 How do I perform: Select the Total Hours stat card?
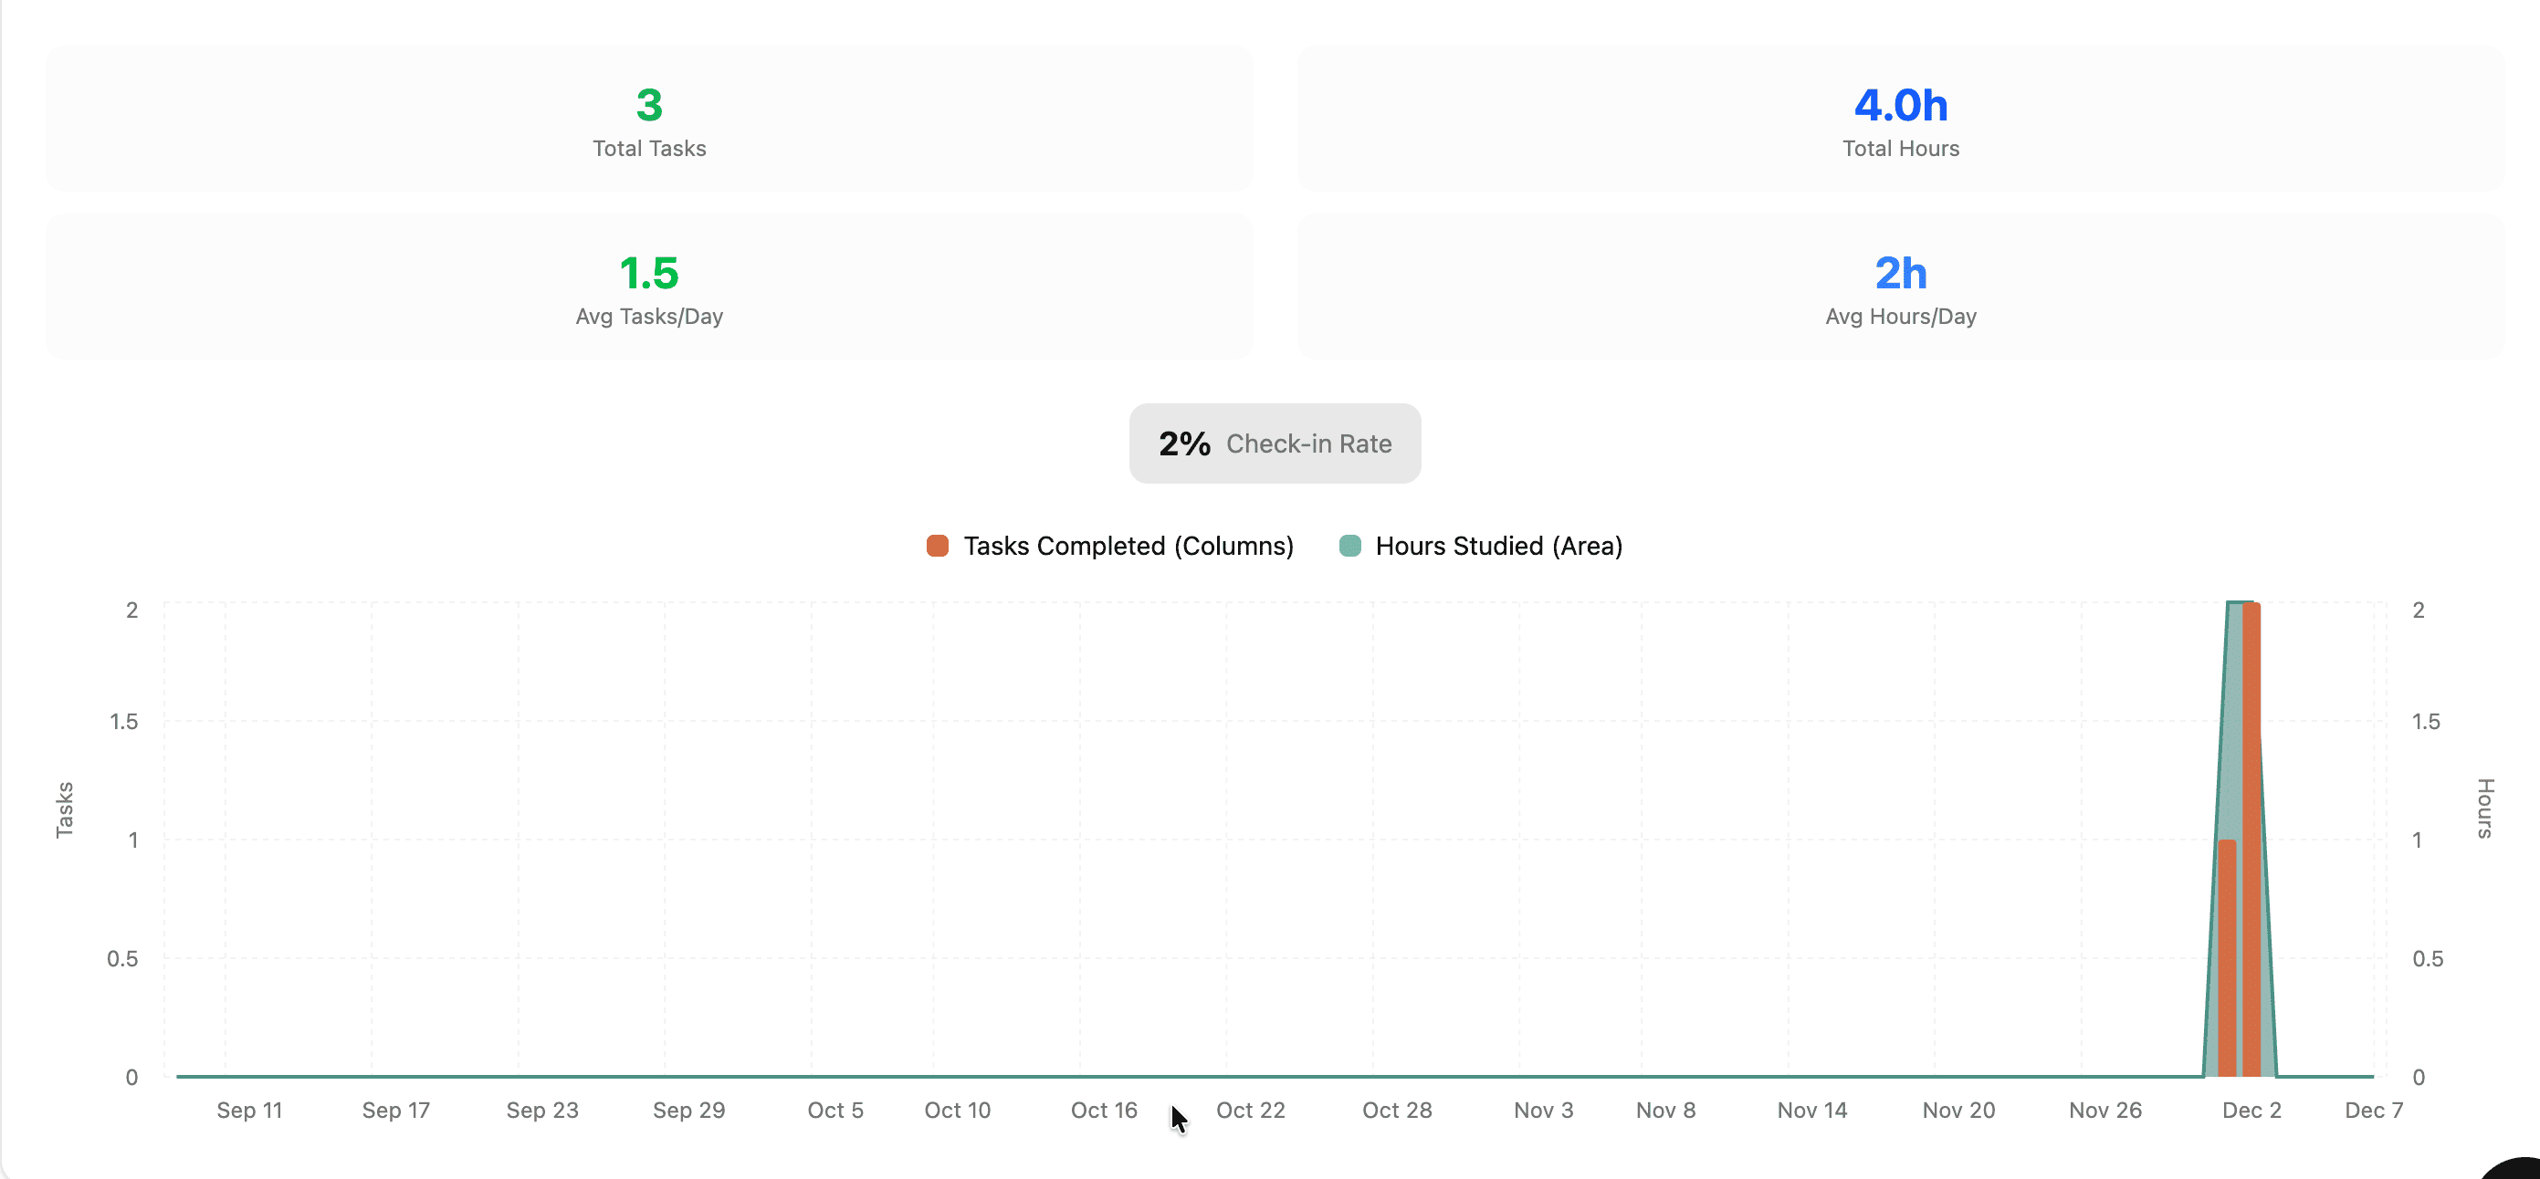[1901, 119]
